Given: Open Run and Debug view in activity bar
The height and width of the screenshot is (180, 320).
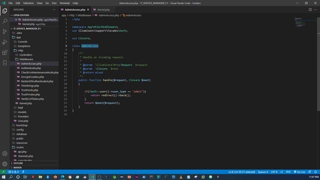Looking at the screenshot, I should point(4,42).
